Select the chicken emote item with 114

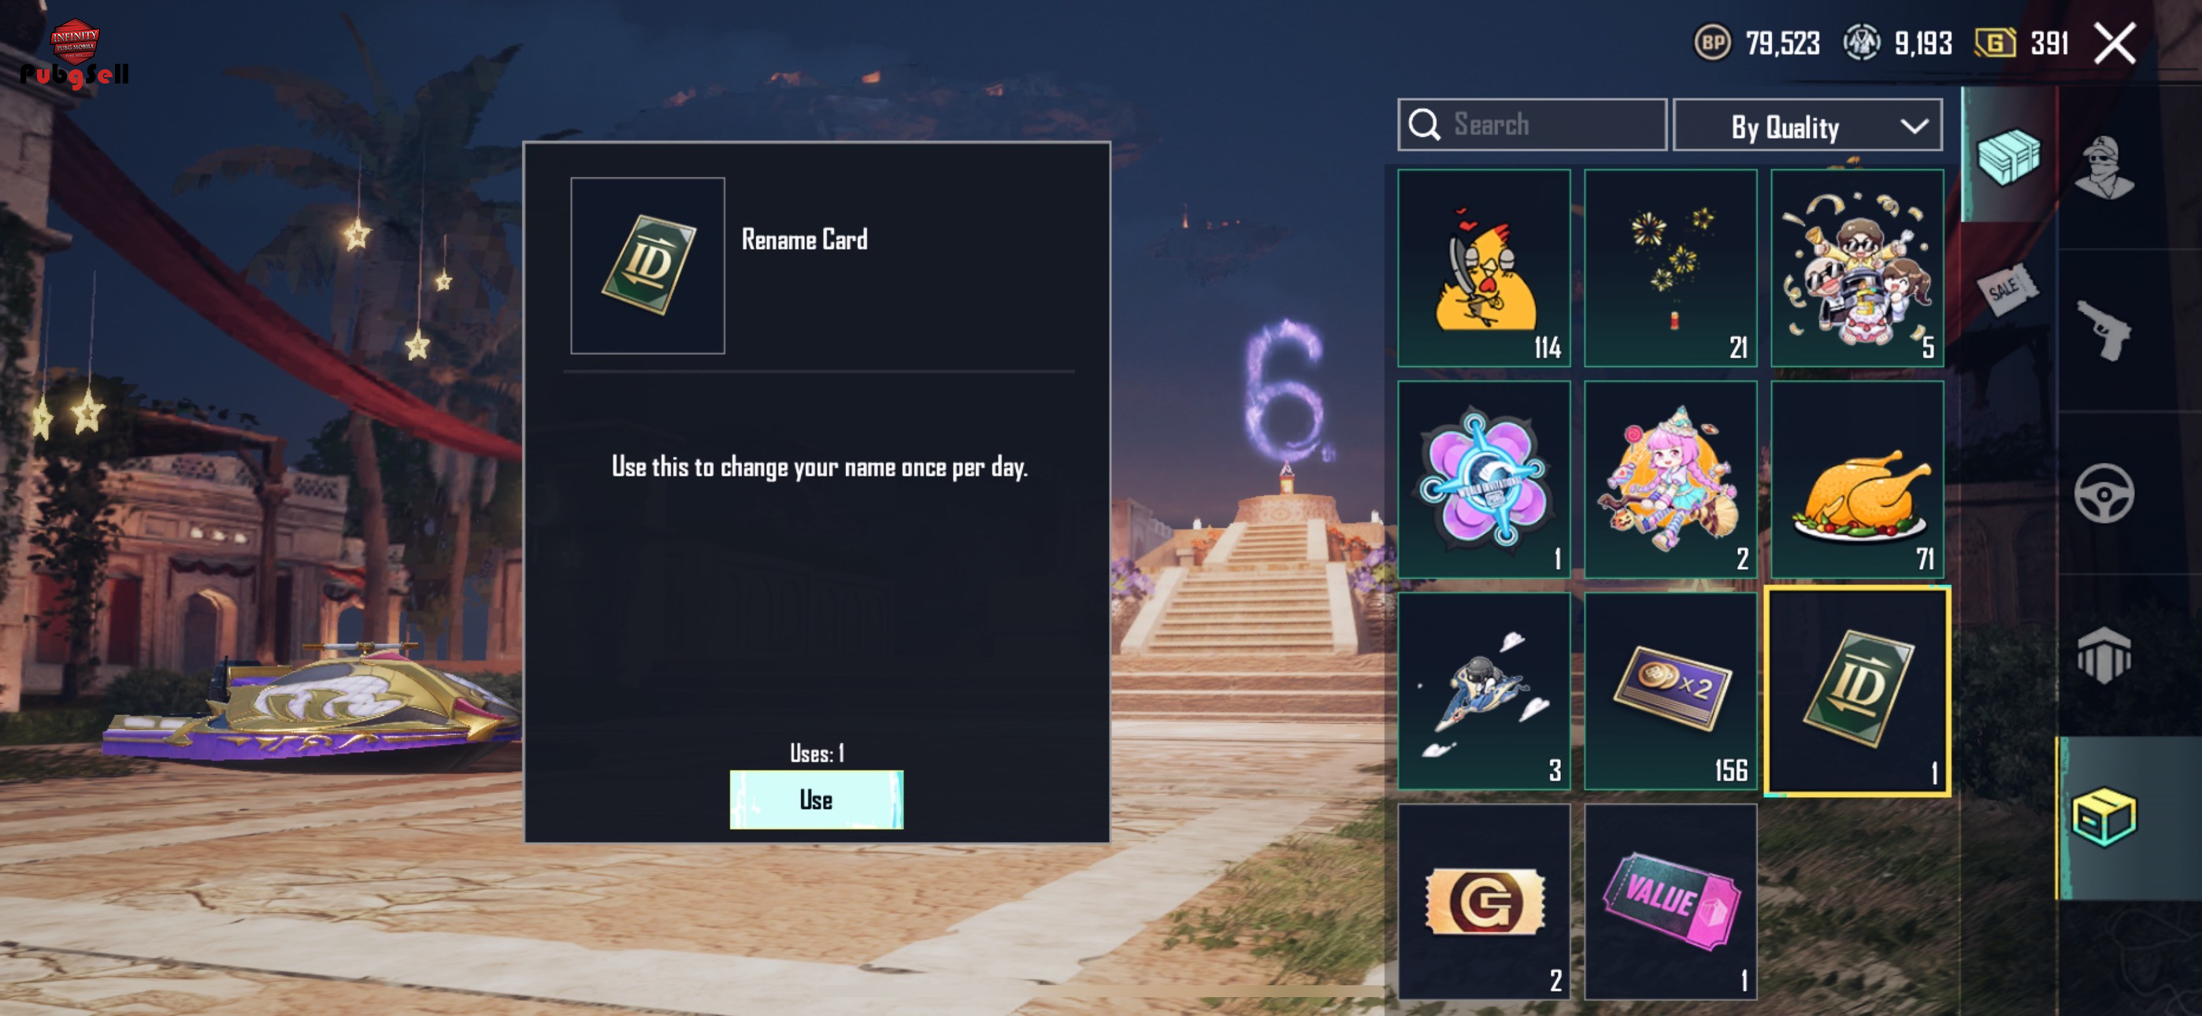click(1484, 268)
